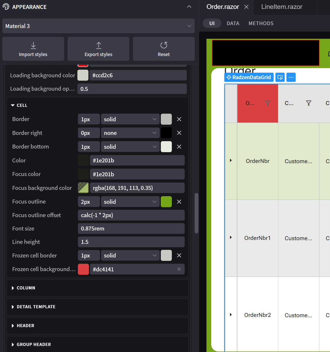Image resolution: width=330 pixels, height=352 pixels.
Task: Open the Border right style dropdown
Action: (130, 133)
